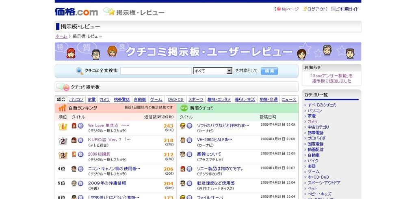The image size is (416, 199).
Task: Click the green NEW badge icon
Action: pyautogui.click(x=184, y=108)
